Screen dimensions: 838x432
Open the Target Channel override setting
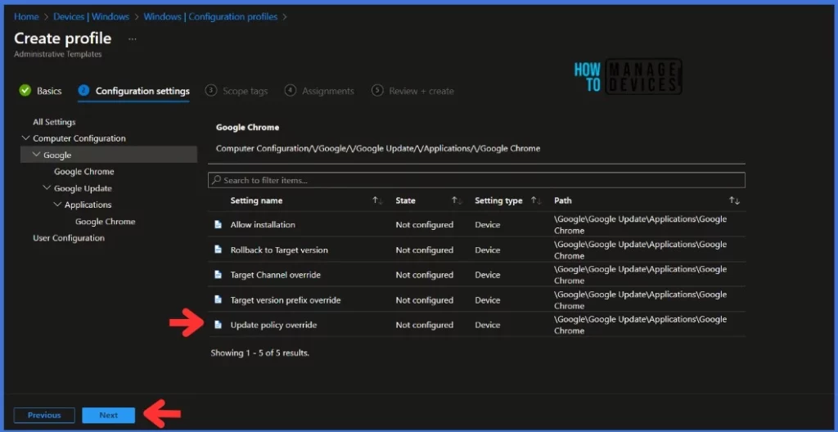pos(275,275)
